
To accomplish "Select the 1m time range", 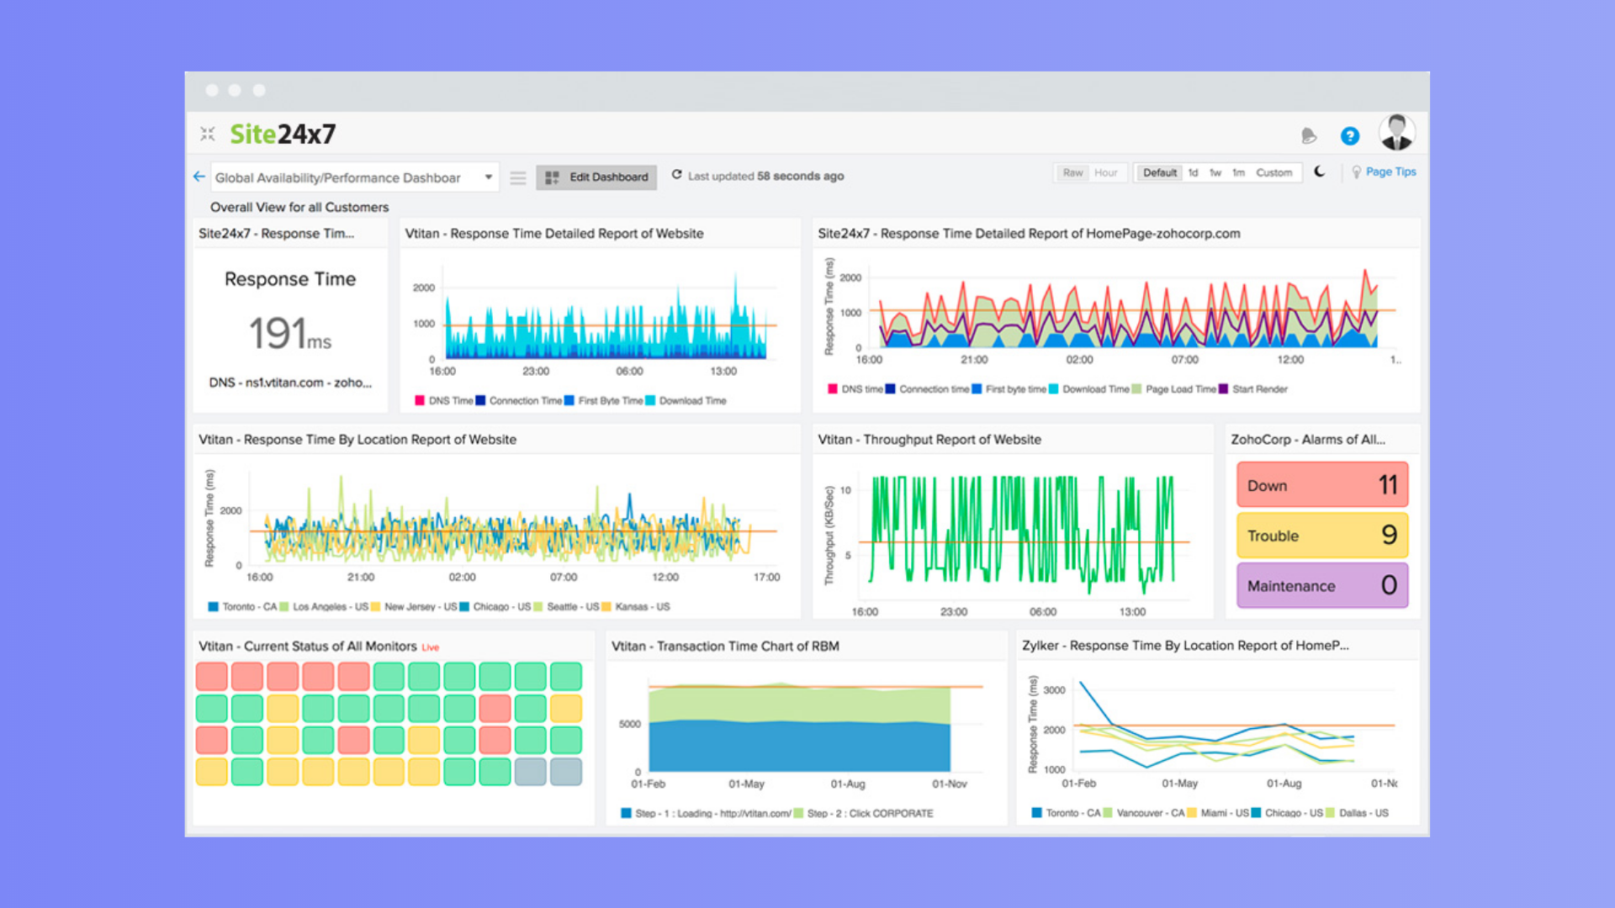I will (x=1238, y=172).
